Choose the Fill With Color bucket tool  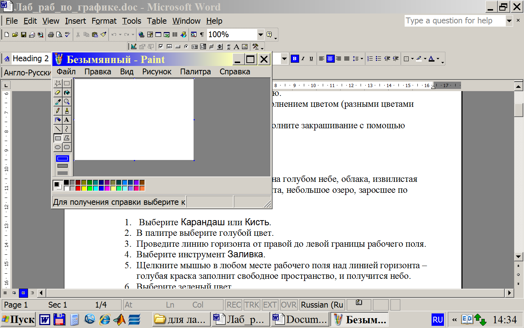[67, 93]
